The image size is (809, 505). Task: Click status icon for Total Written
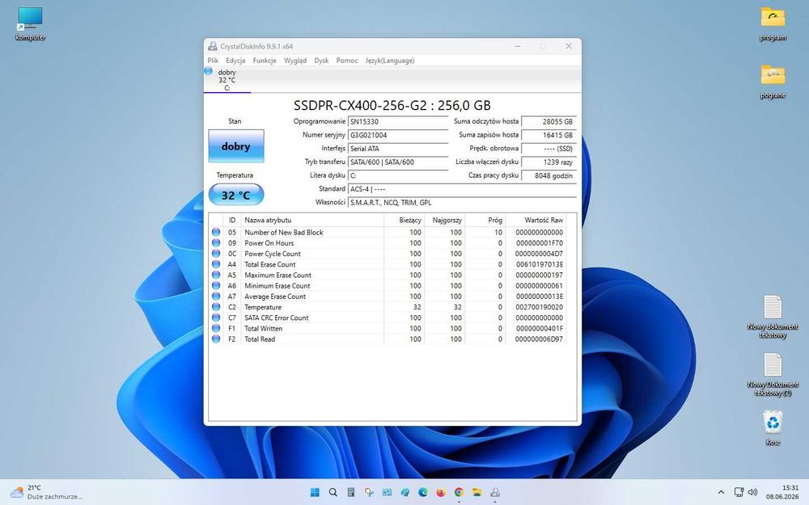pos(216,328)
